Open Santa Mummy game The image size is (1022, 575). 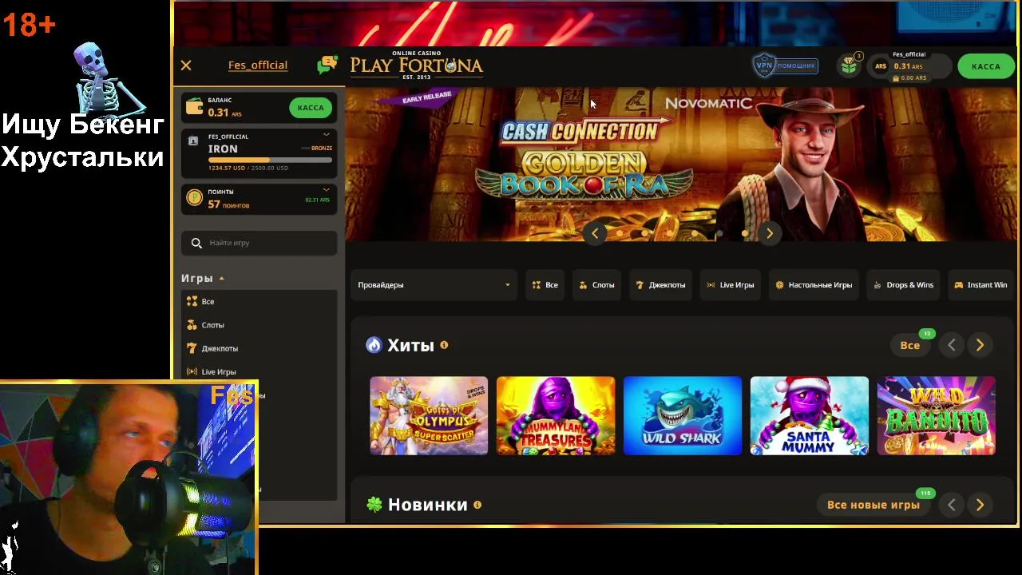pos(810,416)
